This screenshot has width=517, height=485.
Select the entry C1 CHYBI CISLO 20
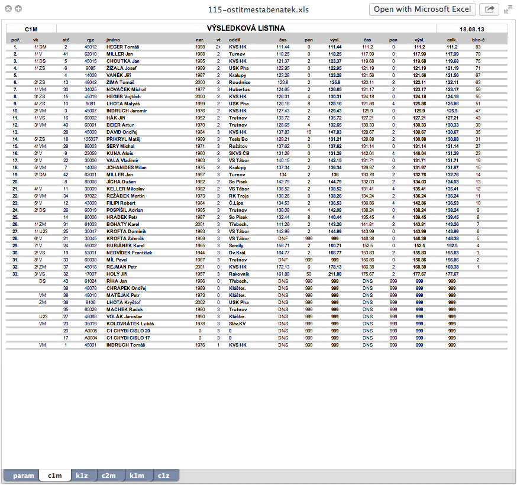coord(128,331)
